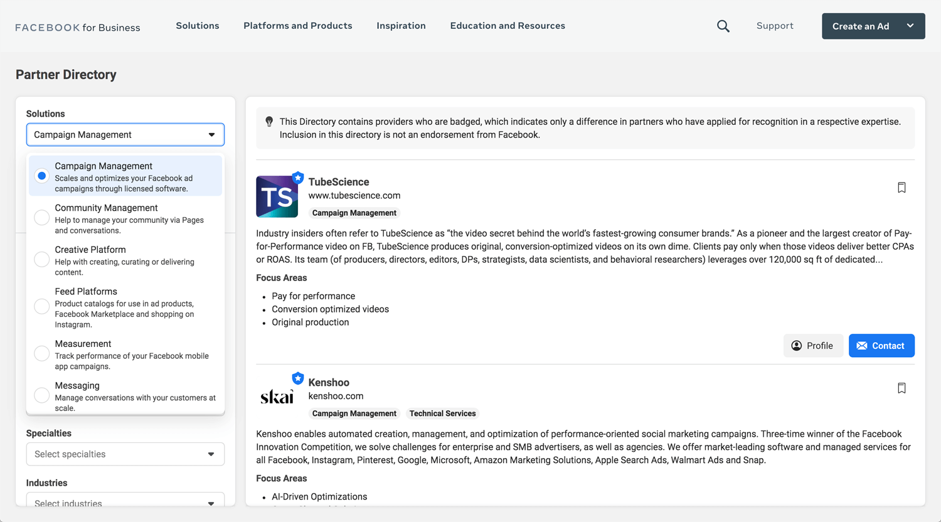Select the Creative Platform radio option
The height and width of the screenshot is (522, 941).
[x=42, y=260]
